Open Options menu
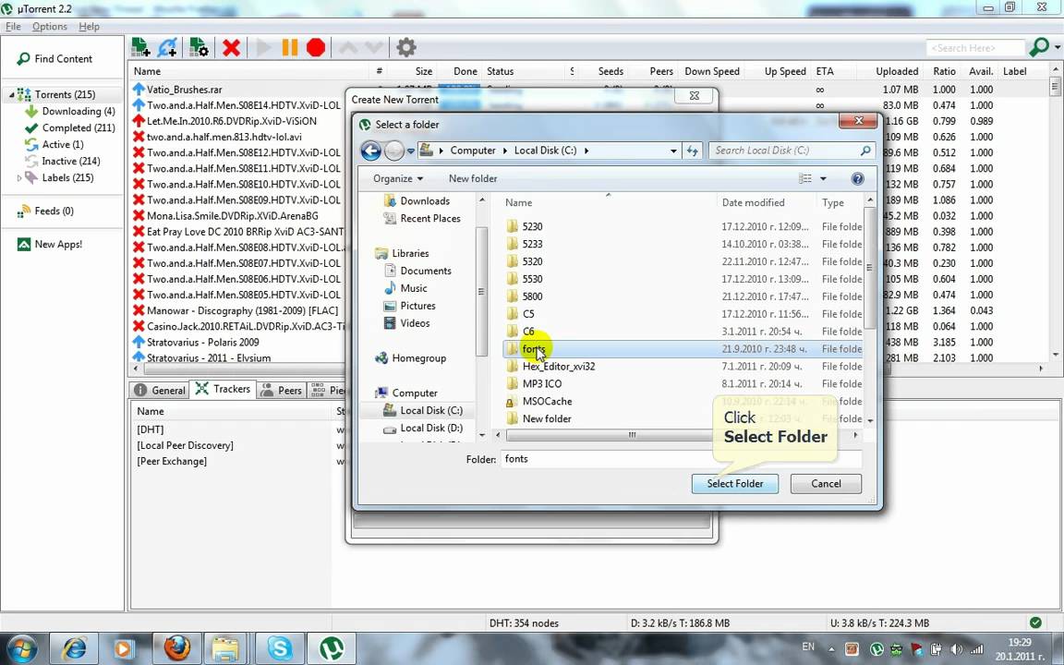The height and width of the screenshot is (665, 1064). click(x=50, y=27)
